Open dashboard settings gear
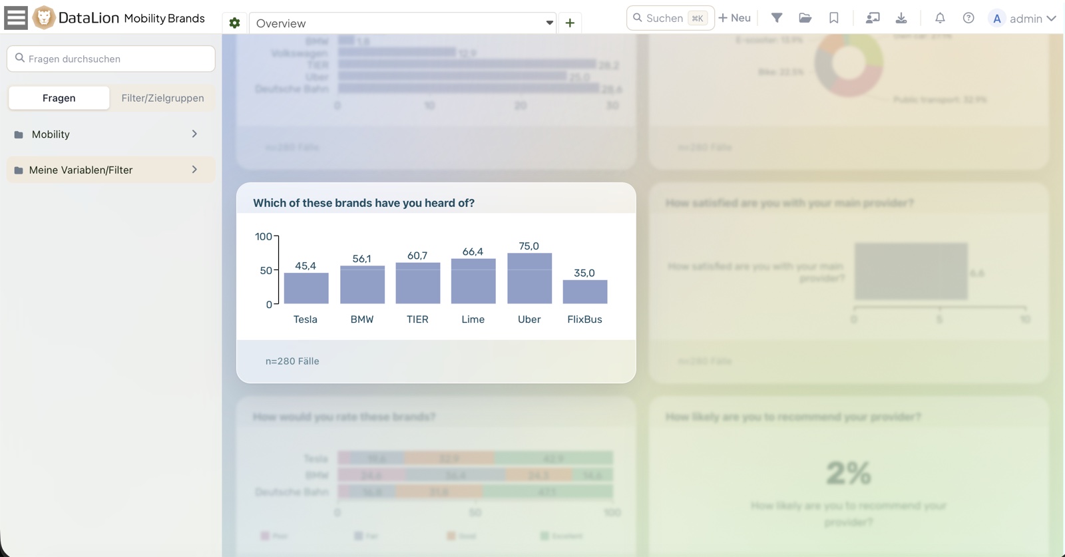The height and width of the screenshot is (557, 1065). click(234, 23)
